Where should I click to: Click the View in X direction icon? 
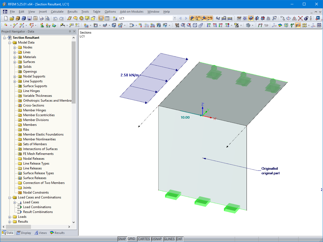tap(209, 25)
